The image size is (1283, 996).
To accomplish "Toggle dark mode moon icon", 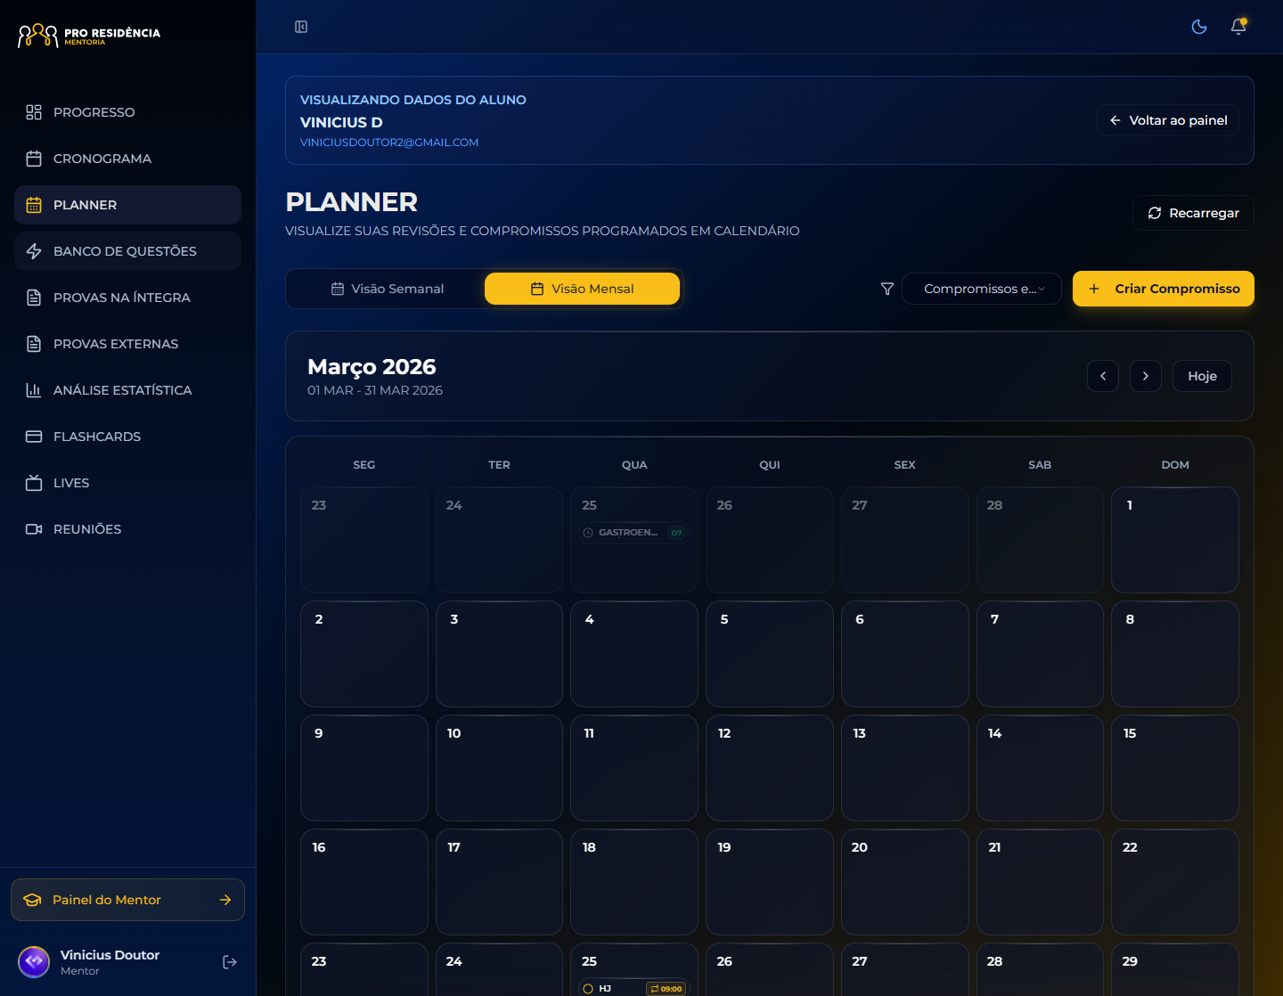I will [x=1199, y=27].
